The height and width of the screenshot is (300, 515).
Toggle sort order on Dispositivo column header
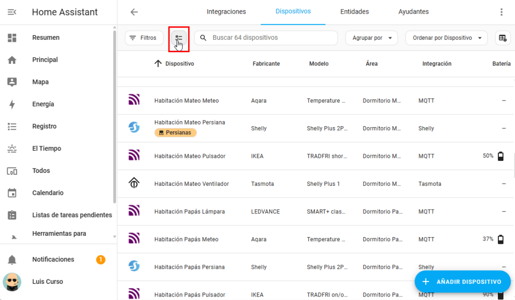point(174,64)
